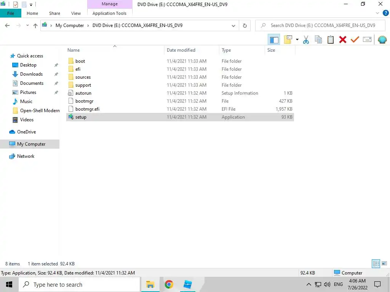
Task: Open the volume speaker tray icon
Action: pos(327,284)
